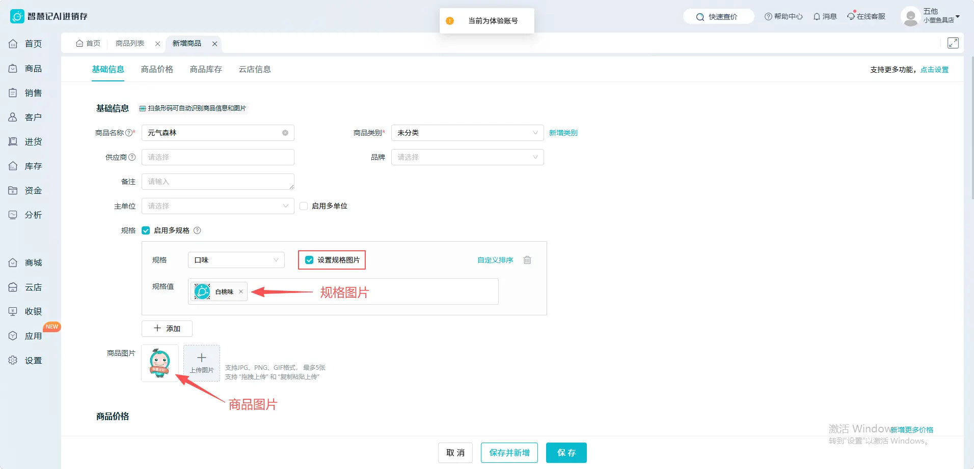Open the 消息 notification bell
This screenshot has height=469, width=974.
pyautogui.click(x=825, y=16)
